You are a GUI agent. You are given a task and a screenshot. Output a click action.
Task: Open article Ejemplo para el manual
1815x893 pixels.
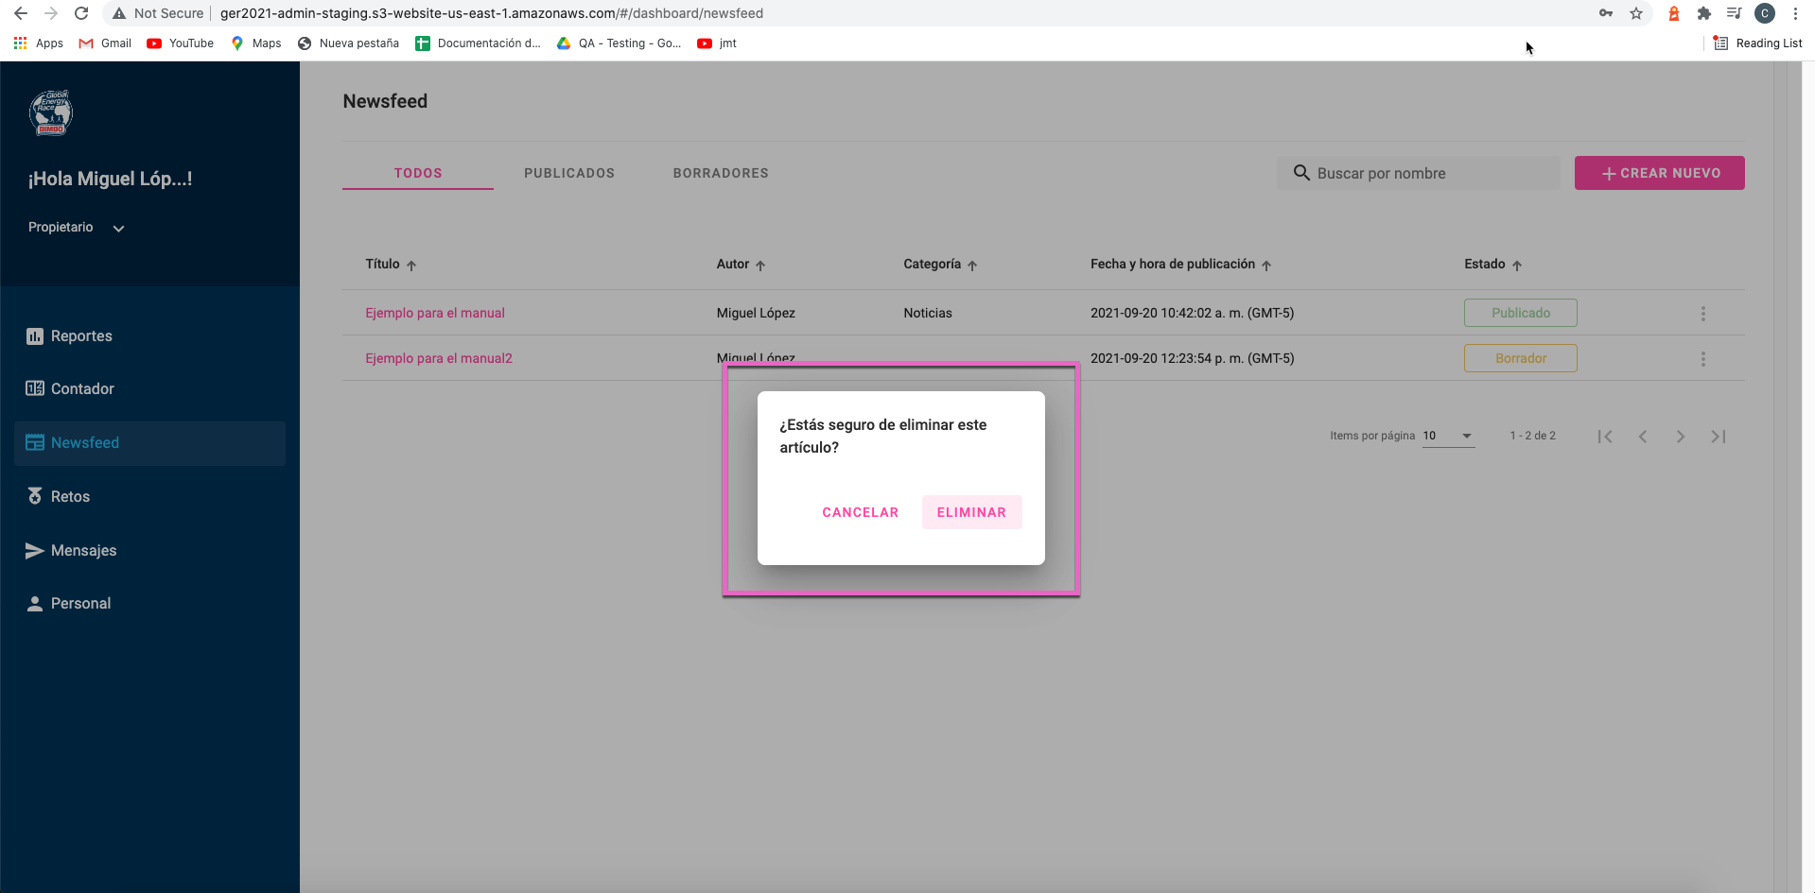click(435, 313)
